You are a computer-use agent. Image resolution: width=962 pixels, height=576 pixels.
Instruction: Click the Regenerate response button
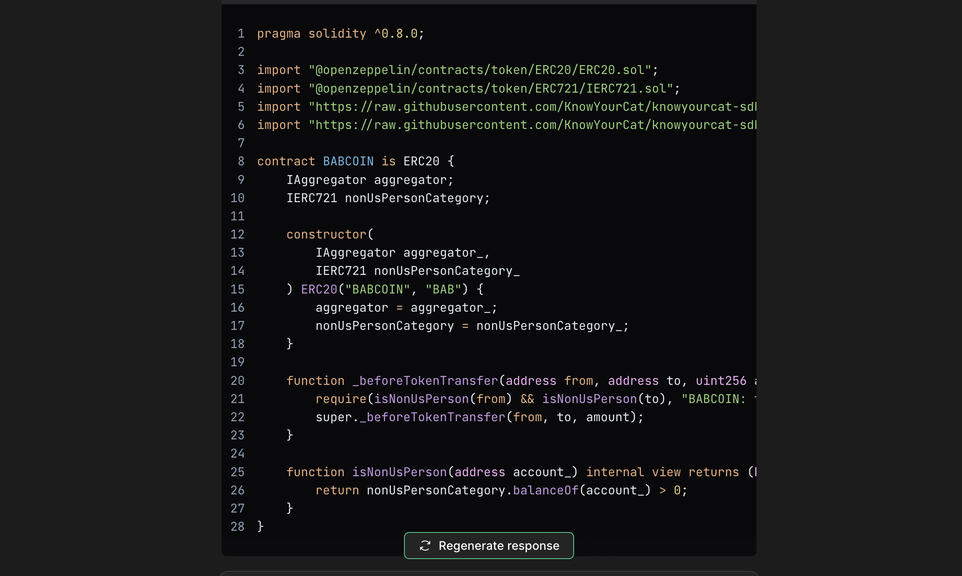(489, 546)
